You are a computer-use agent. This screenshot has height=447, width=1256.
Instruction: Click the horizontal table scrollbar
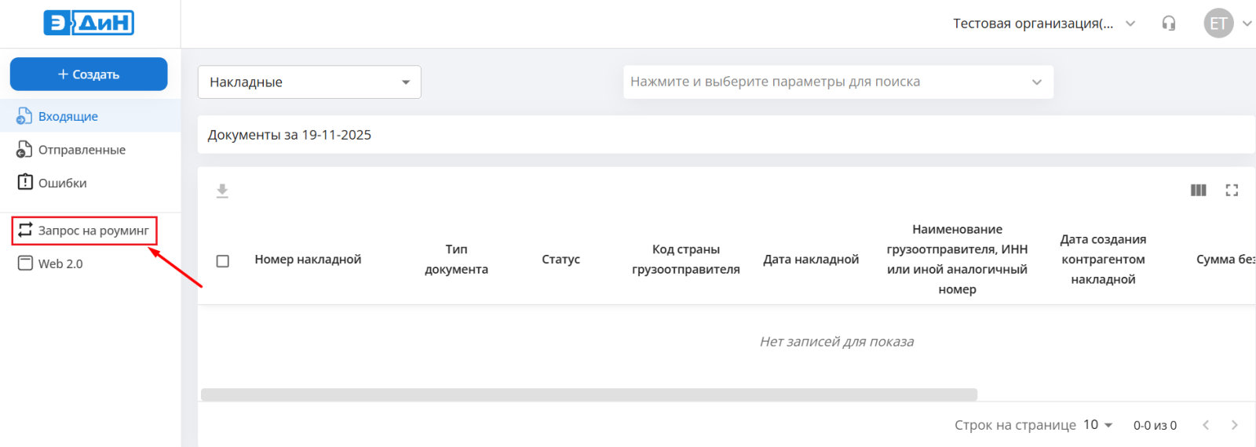click(x=589, y=394)
